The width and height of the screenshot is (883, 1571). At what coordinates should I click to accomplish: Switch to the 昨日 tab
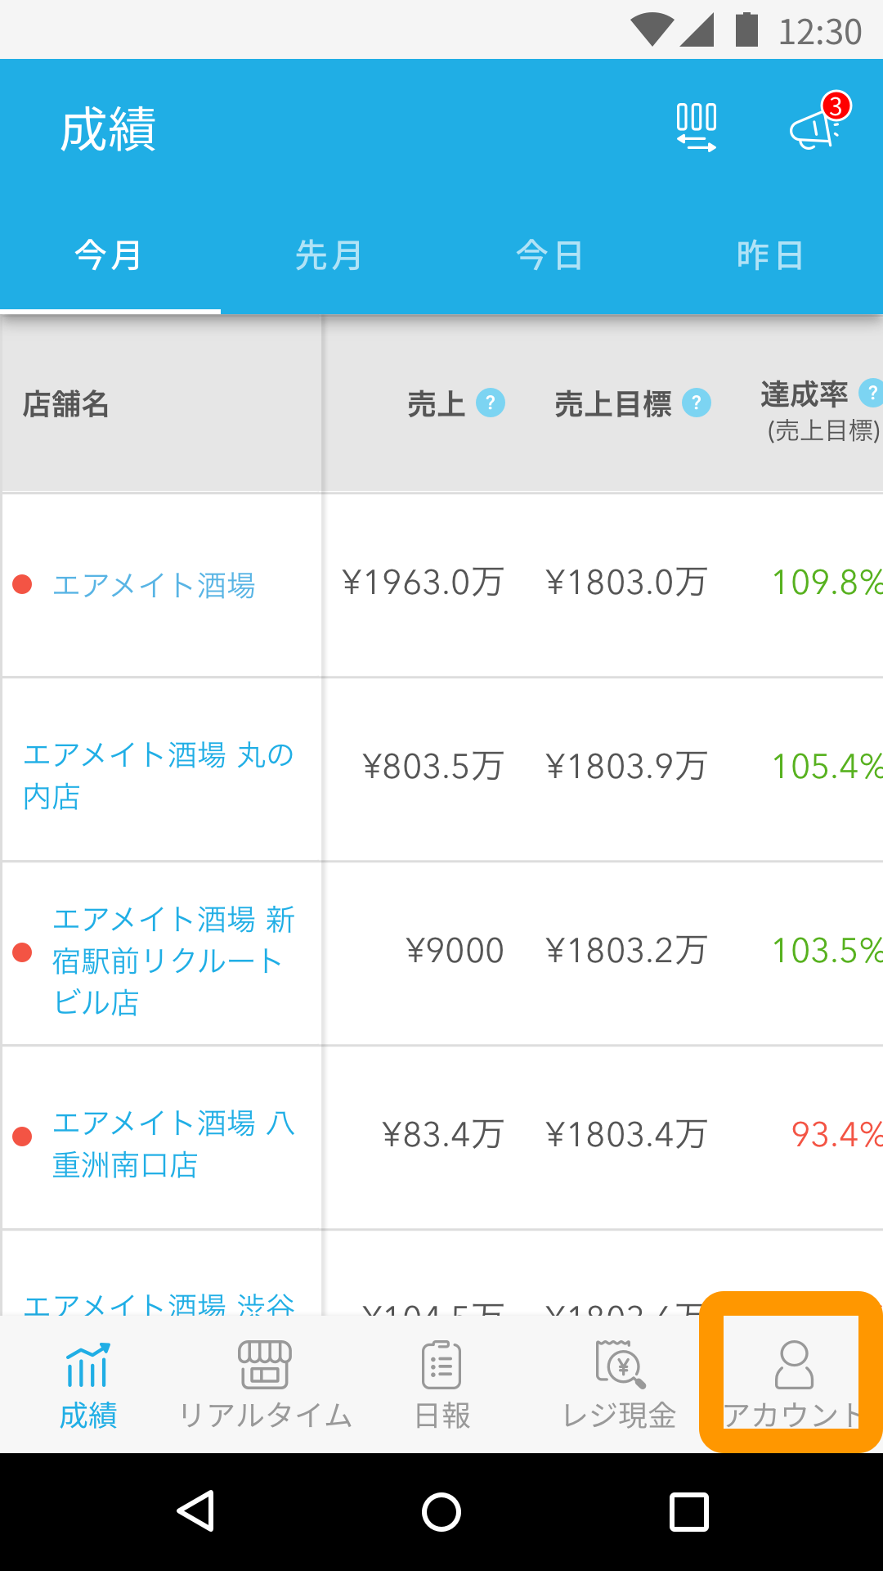tap(770, 255)
